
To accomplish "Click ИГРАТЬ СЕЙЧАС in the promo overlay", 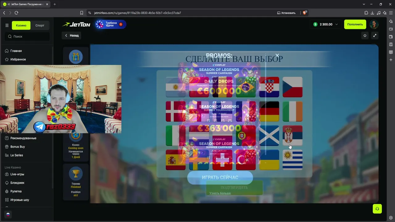I will tap(220, 178).
